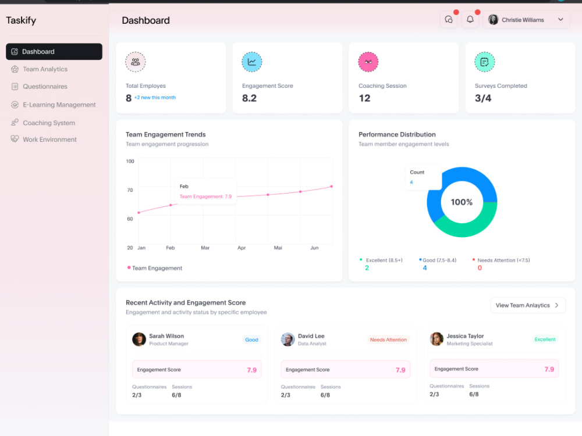This screenshot has height=436, width=582.
Task: Click the Good badge on Sarah Wilson
Action: point(251,339)
